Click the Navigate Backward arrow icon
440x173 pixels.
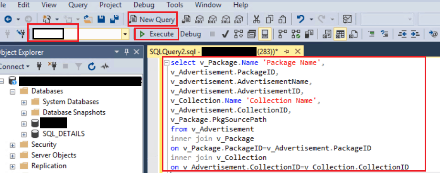(8, 19)
